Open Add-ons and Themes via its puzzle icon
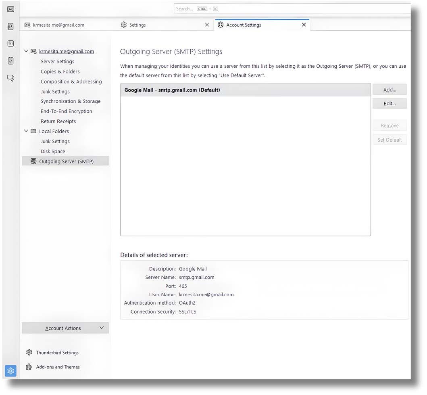Image resolution: width=427 pixels, height=395 pixels. (29, 367)
